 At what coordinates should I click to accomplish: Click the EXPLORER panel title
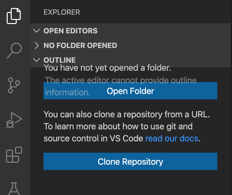point(62,12)
